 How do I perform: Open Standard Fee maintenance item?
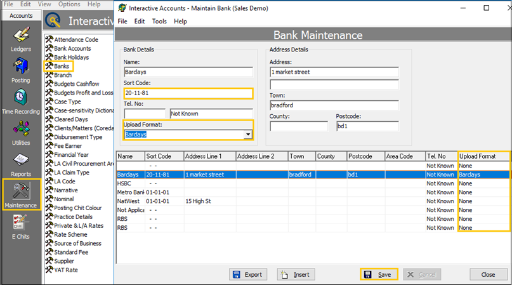(x=71, y=252)
